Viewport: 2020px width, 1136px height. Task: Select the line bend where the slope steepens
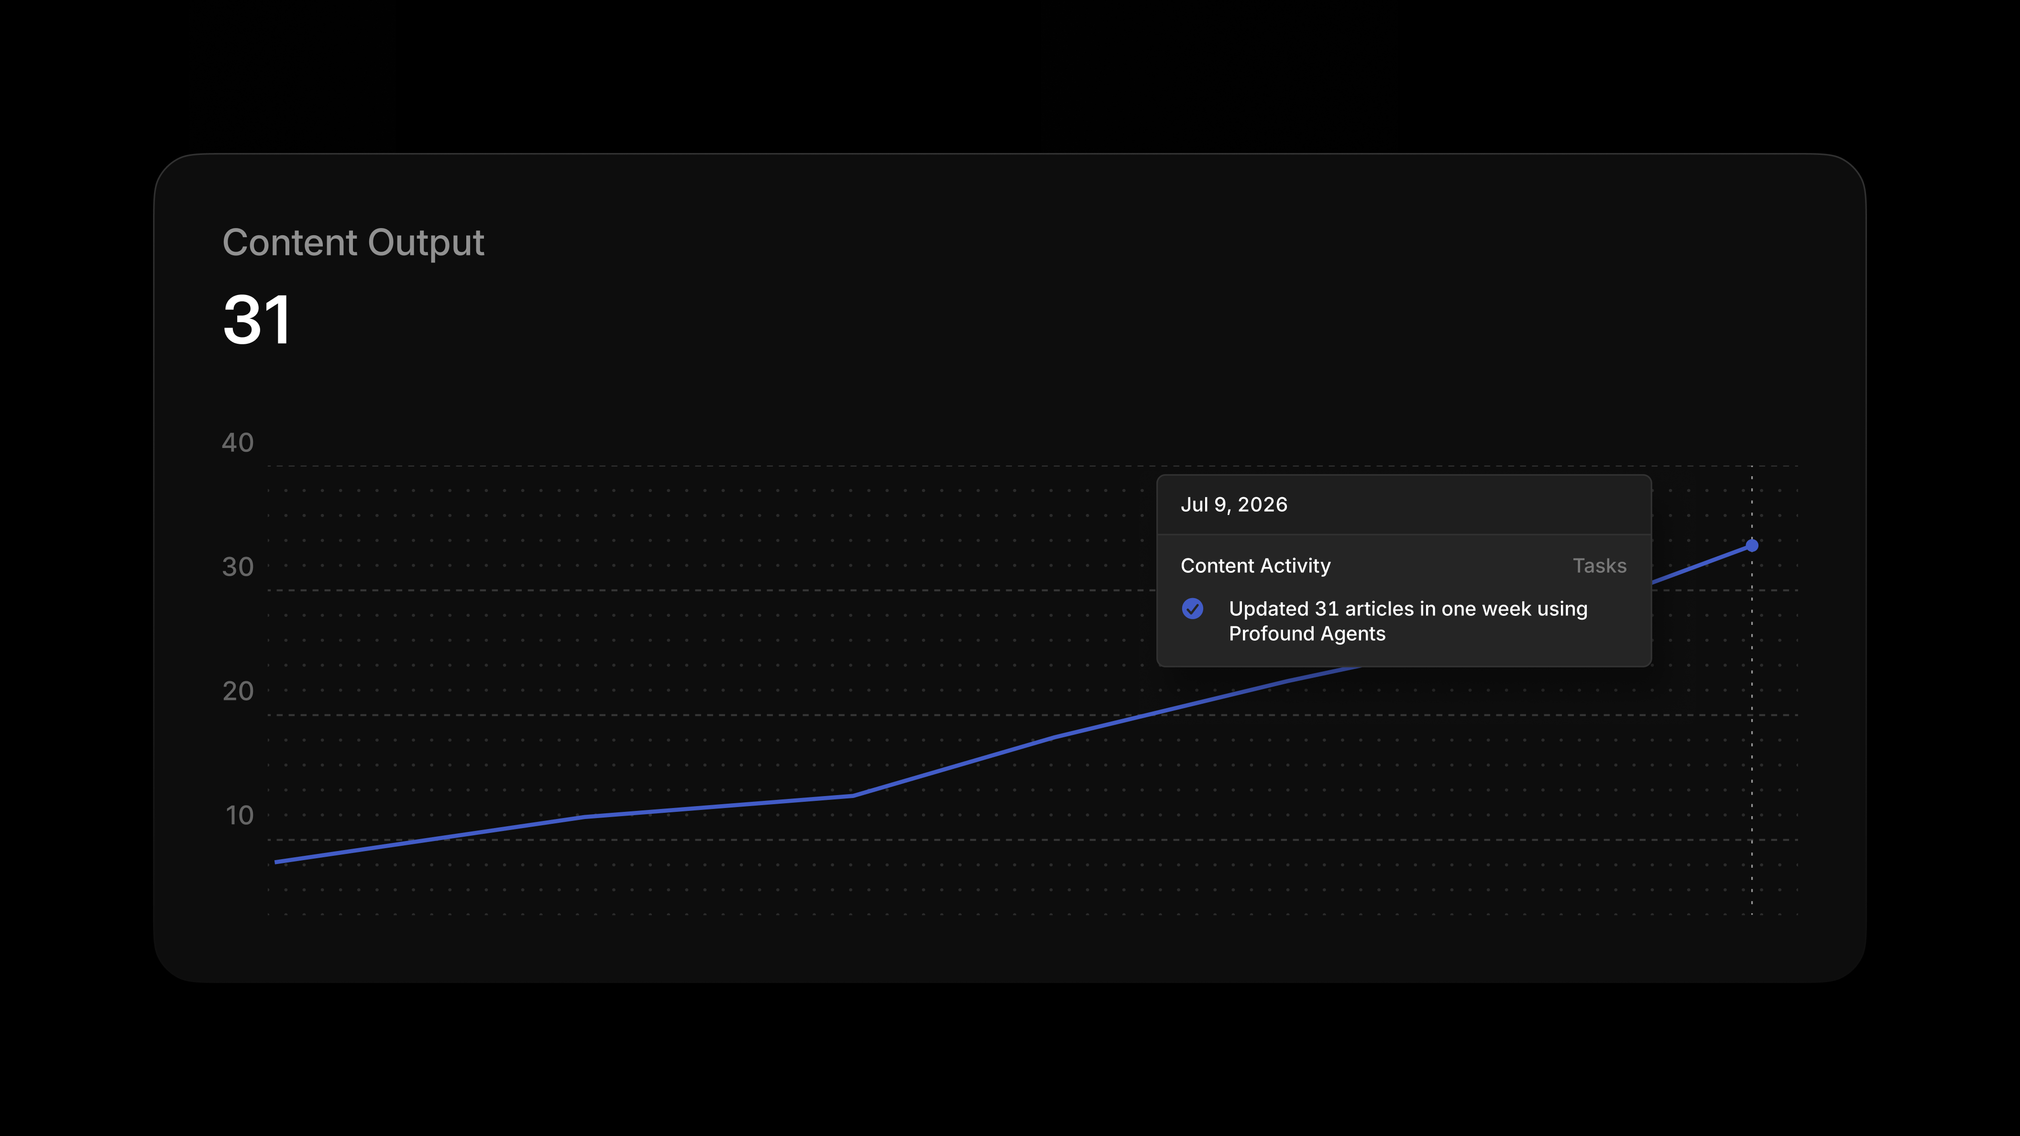click(853, 796)
